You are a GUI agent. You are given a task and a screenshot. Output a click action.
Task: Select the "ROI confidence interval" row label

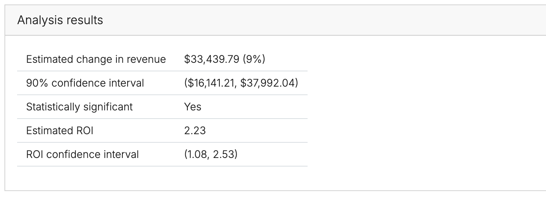82,154
